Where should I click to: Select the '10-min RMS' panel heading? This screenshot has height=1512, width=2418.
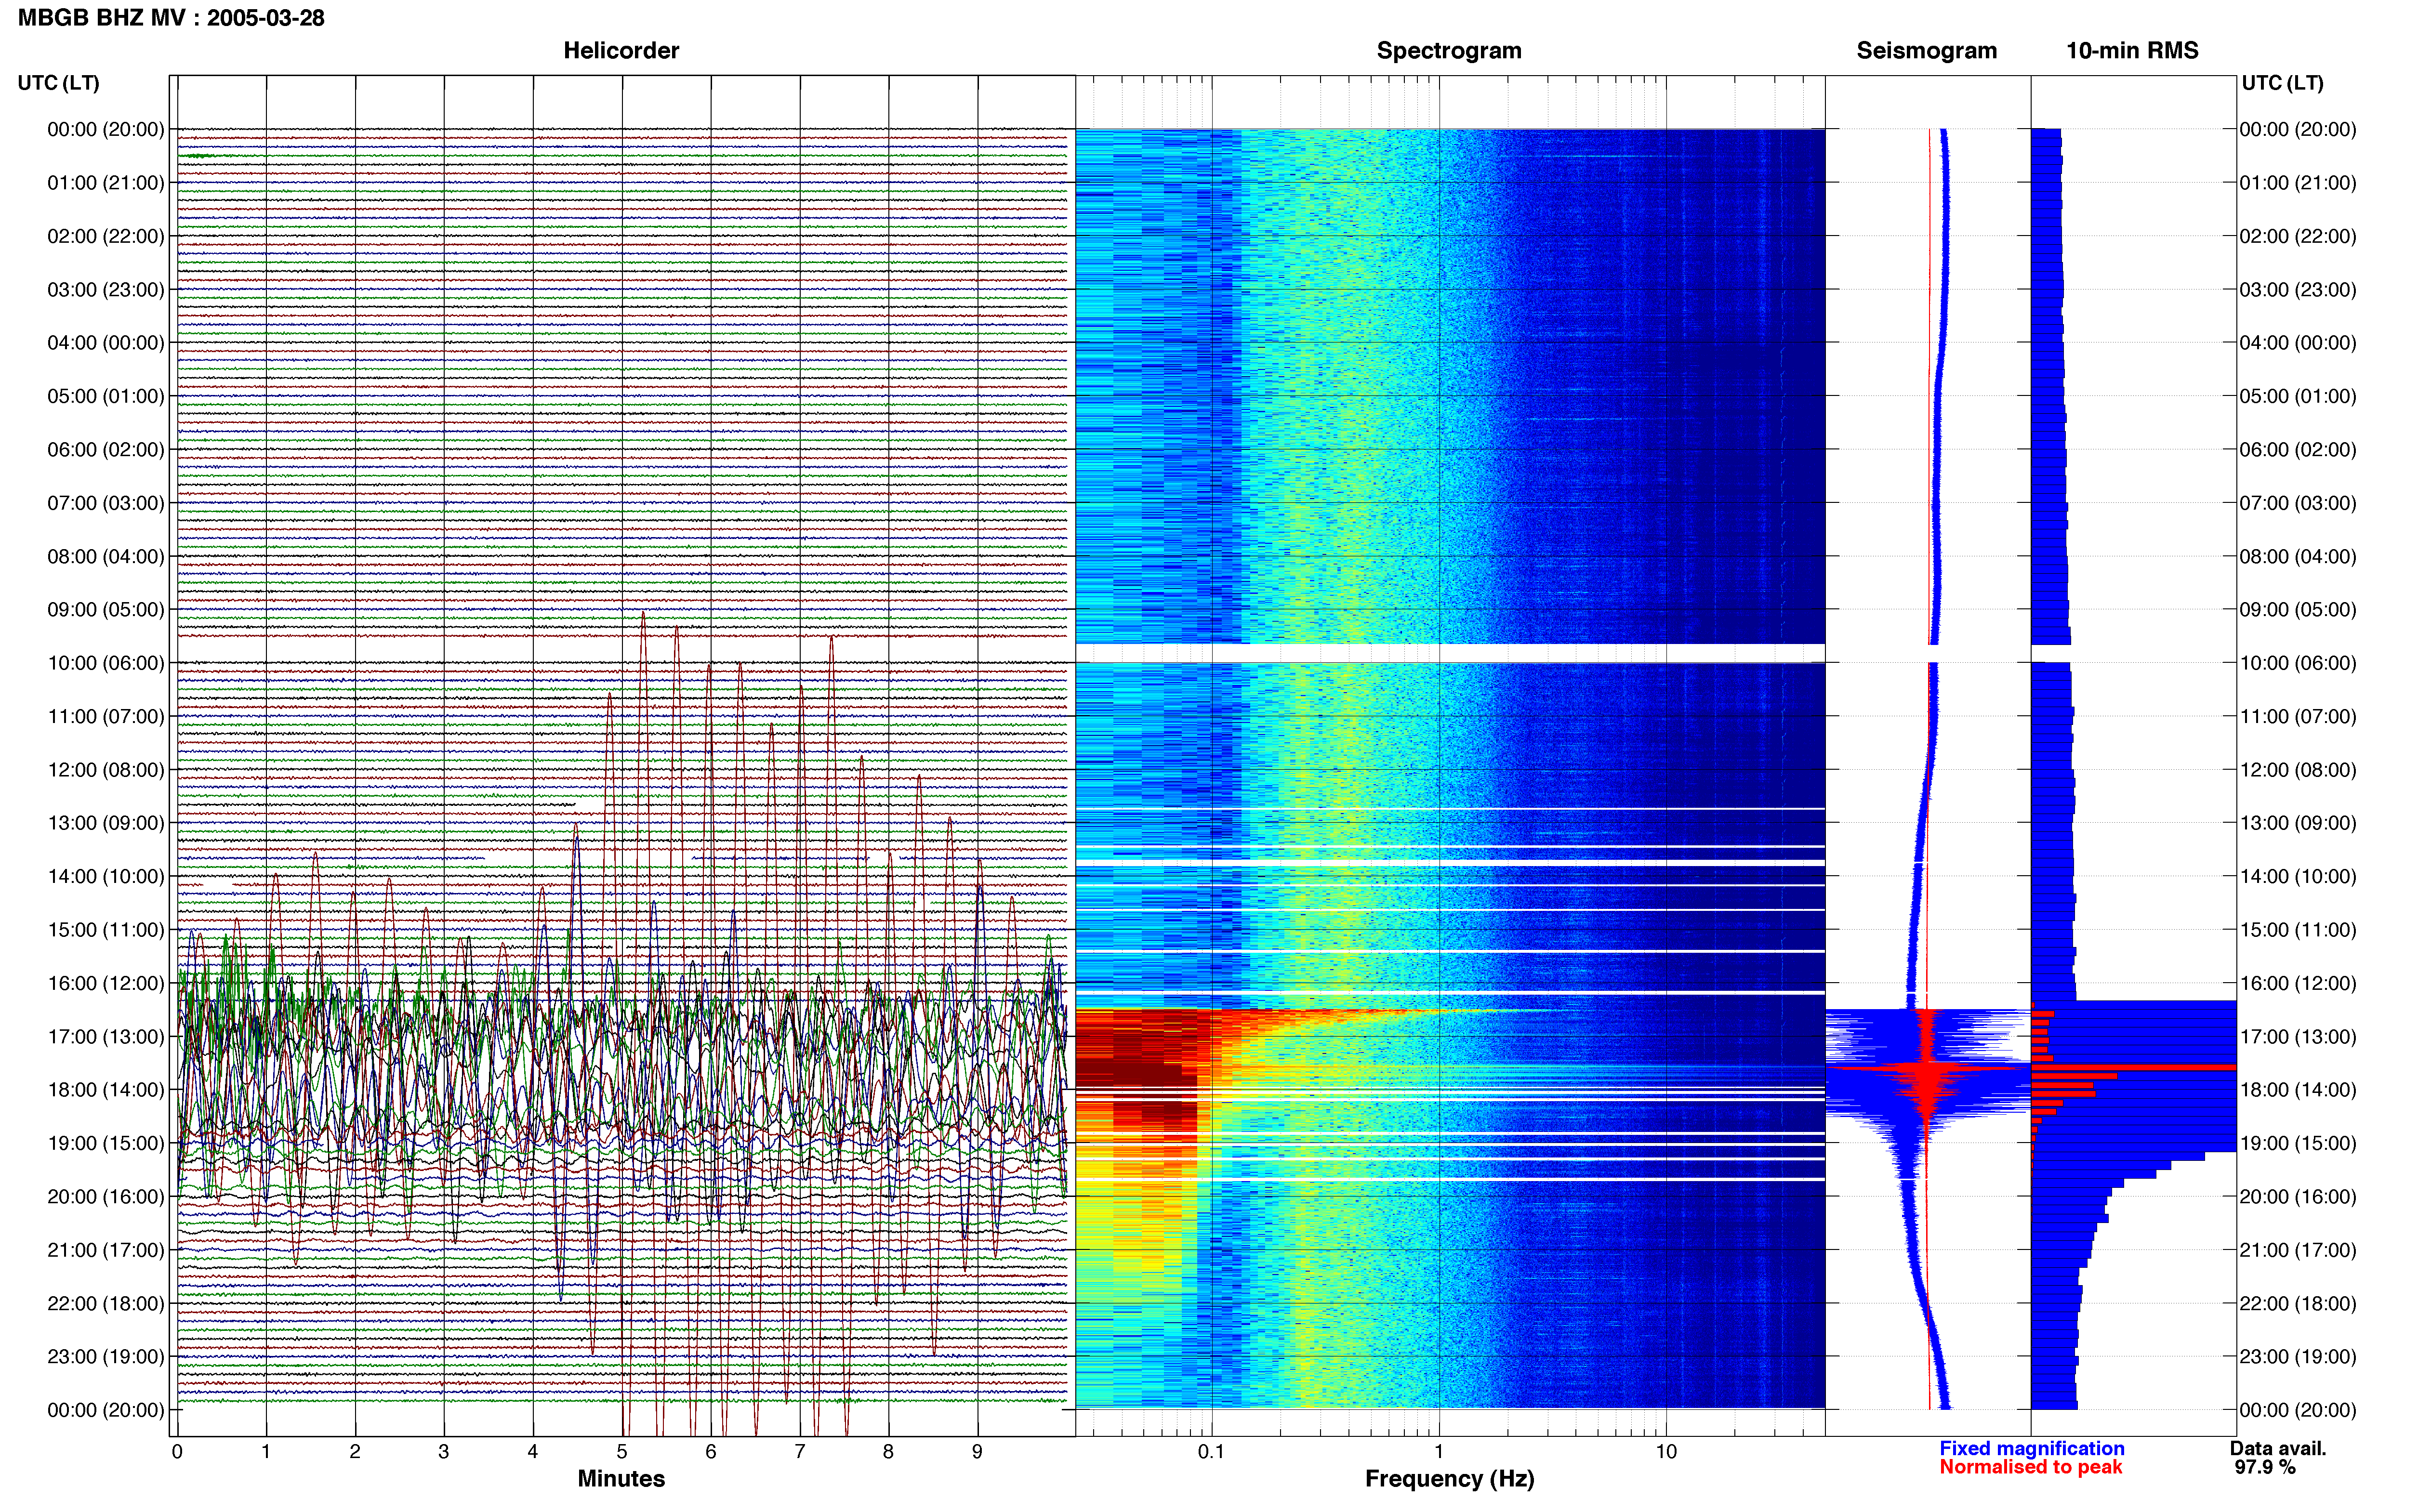point(2132,50)
